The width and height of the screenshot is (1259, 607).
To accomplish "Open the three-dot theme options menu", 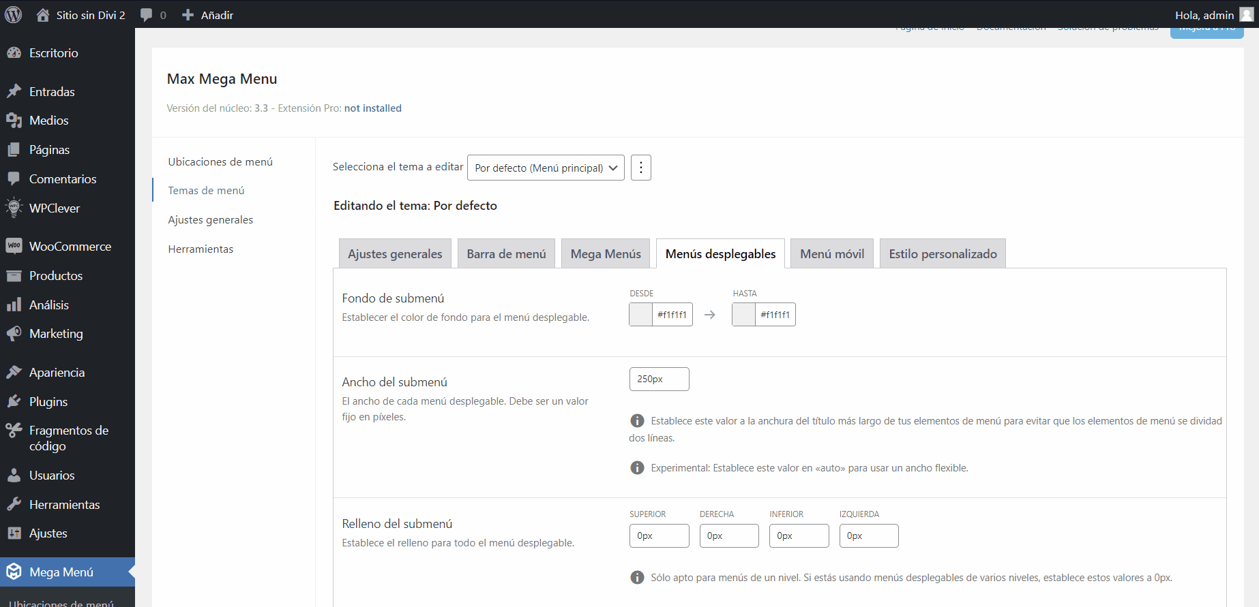I will 640,168.
